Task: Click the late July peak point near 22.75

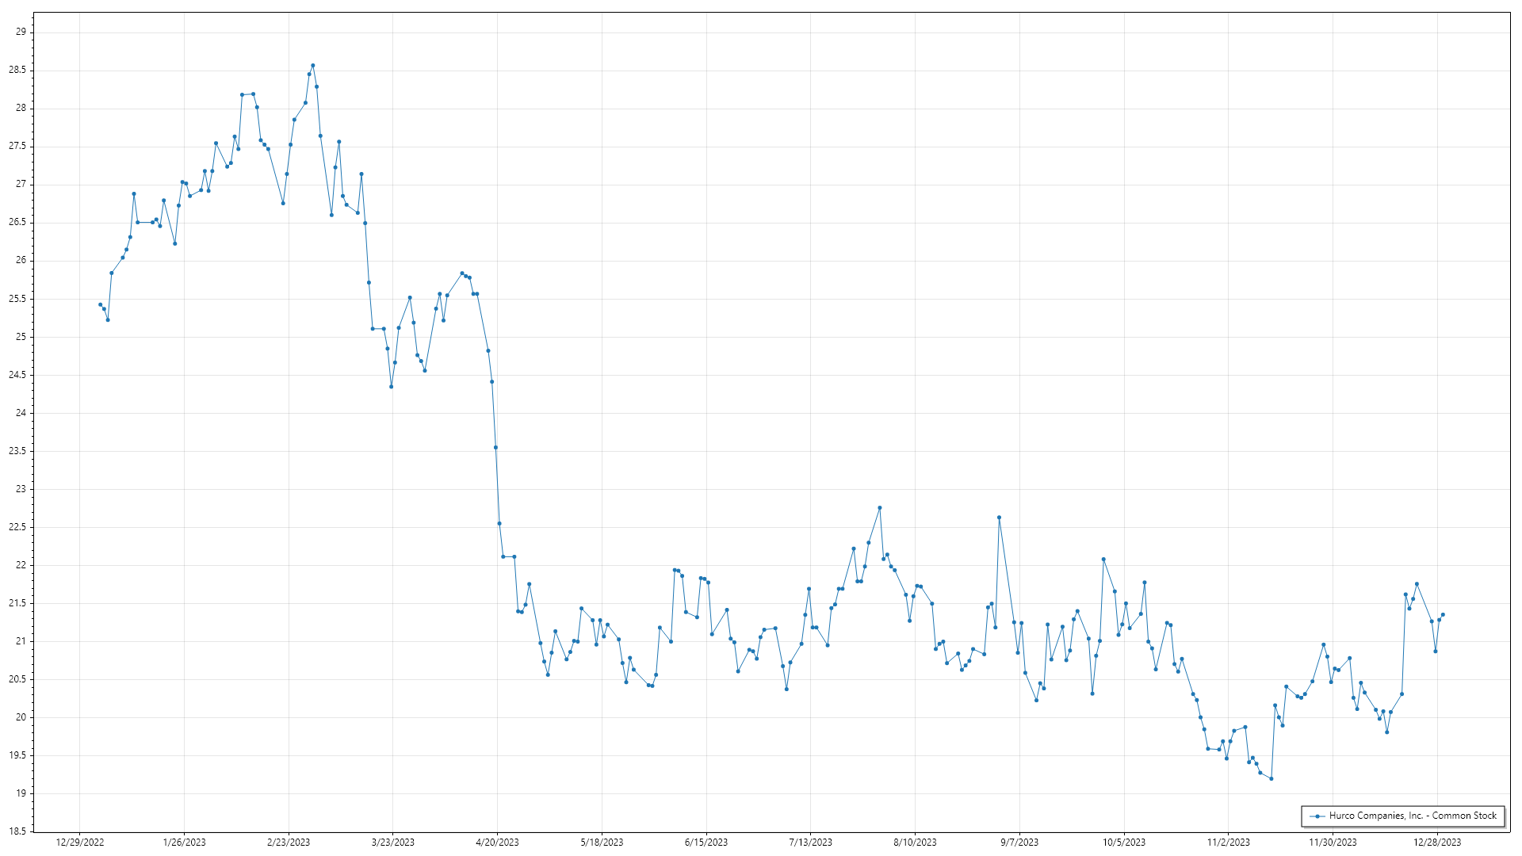Action: tap(880, 508)
